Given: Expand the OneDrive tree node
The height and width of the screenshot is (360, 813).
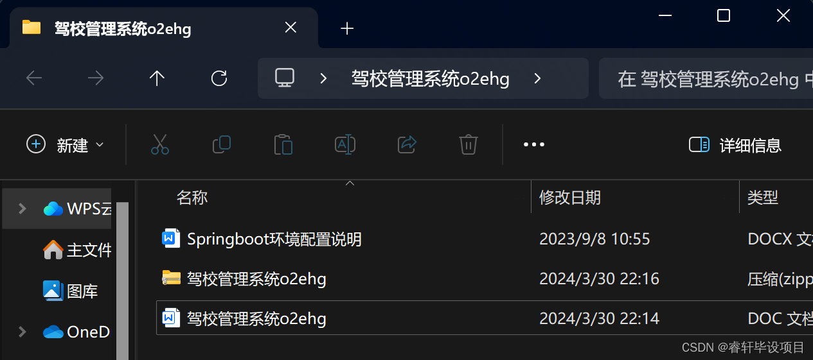Looking at the screenshot, I should (x=22, y=332).
